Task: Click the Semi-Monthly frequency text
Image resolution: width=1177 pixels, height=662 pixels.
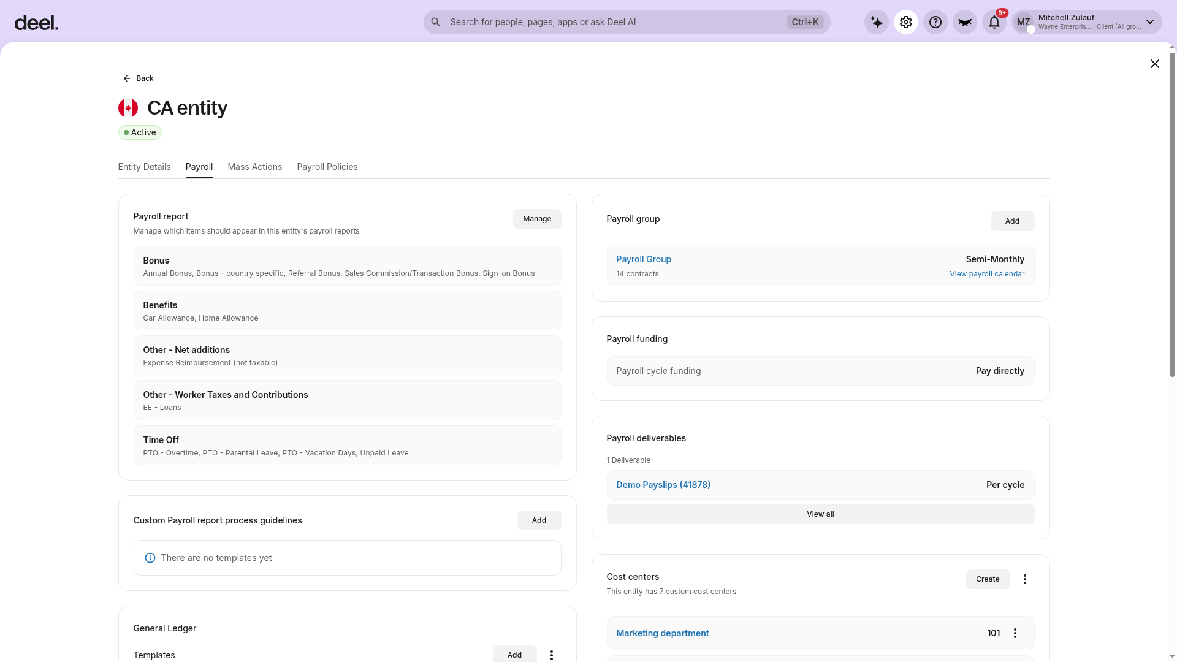Action: point(995,259)
